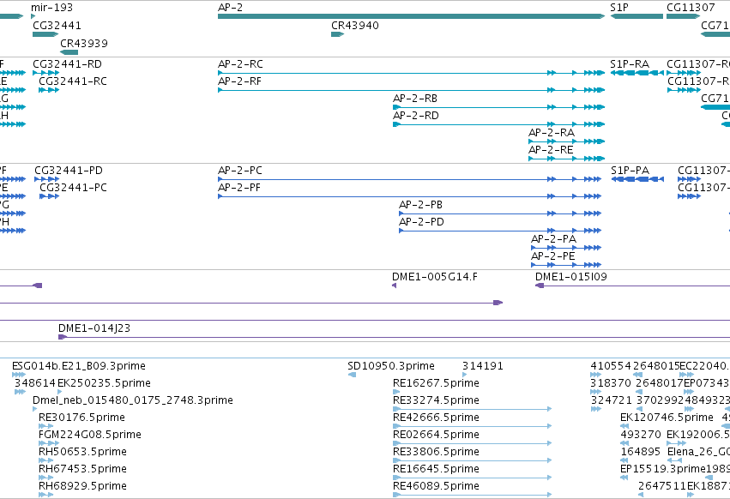Select clone DME1-015I09
730x499 pixels.
[x=633, y=286]
